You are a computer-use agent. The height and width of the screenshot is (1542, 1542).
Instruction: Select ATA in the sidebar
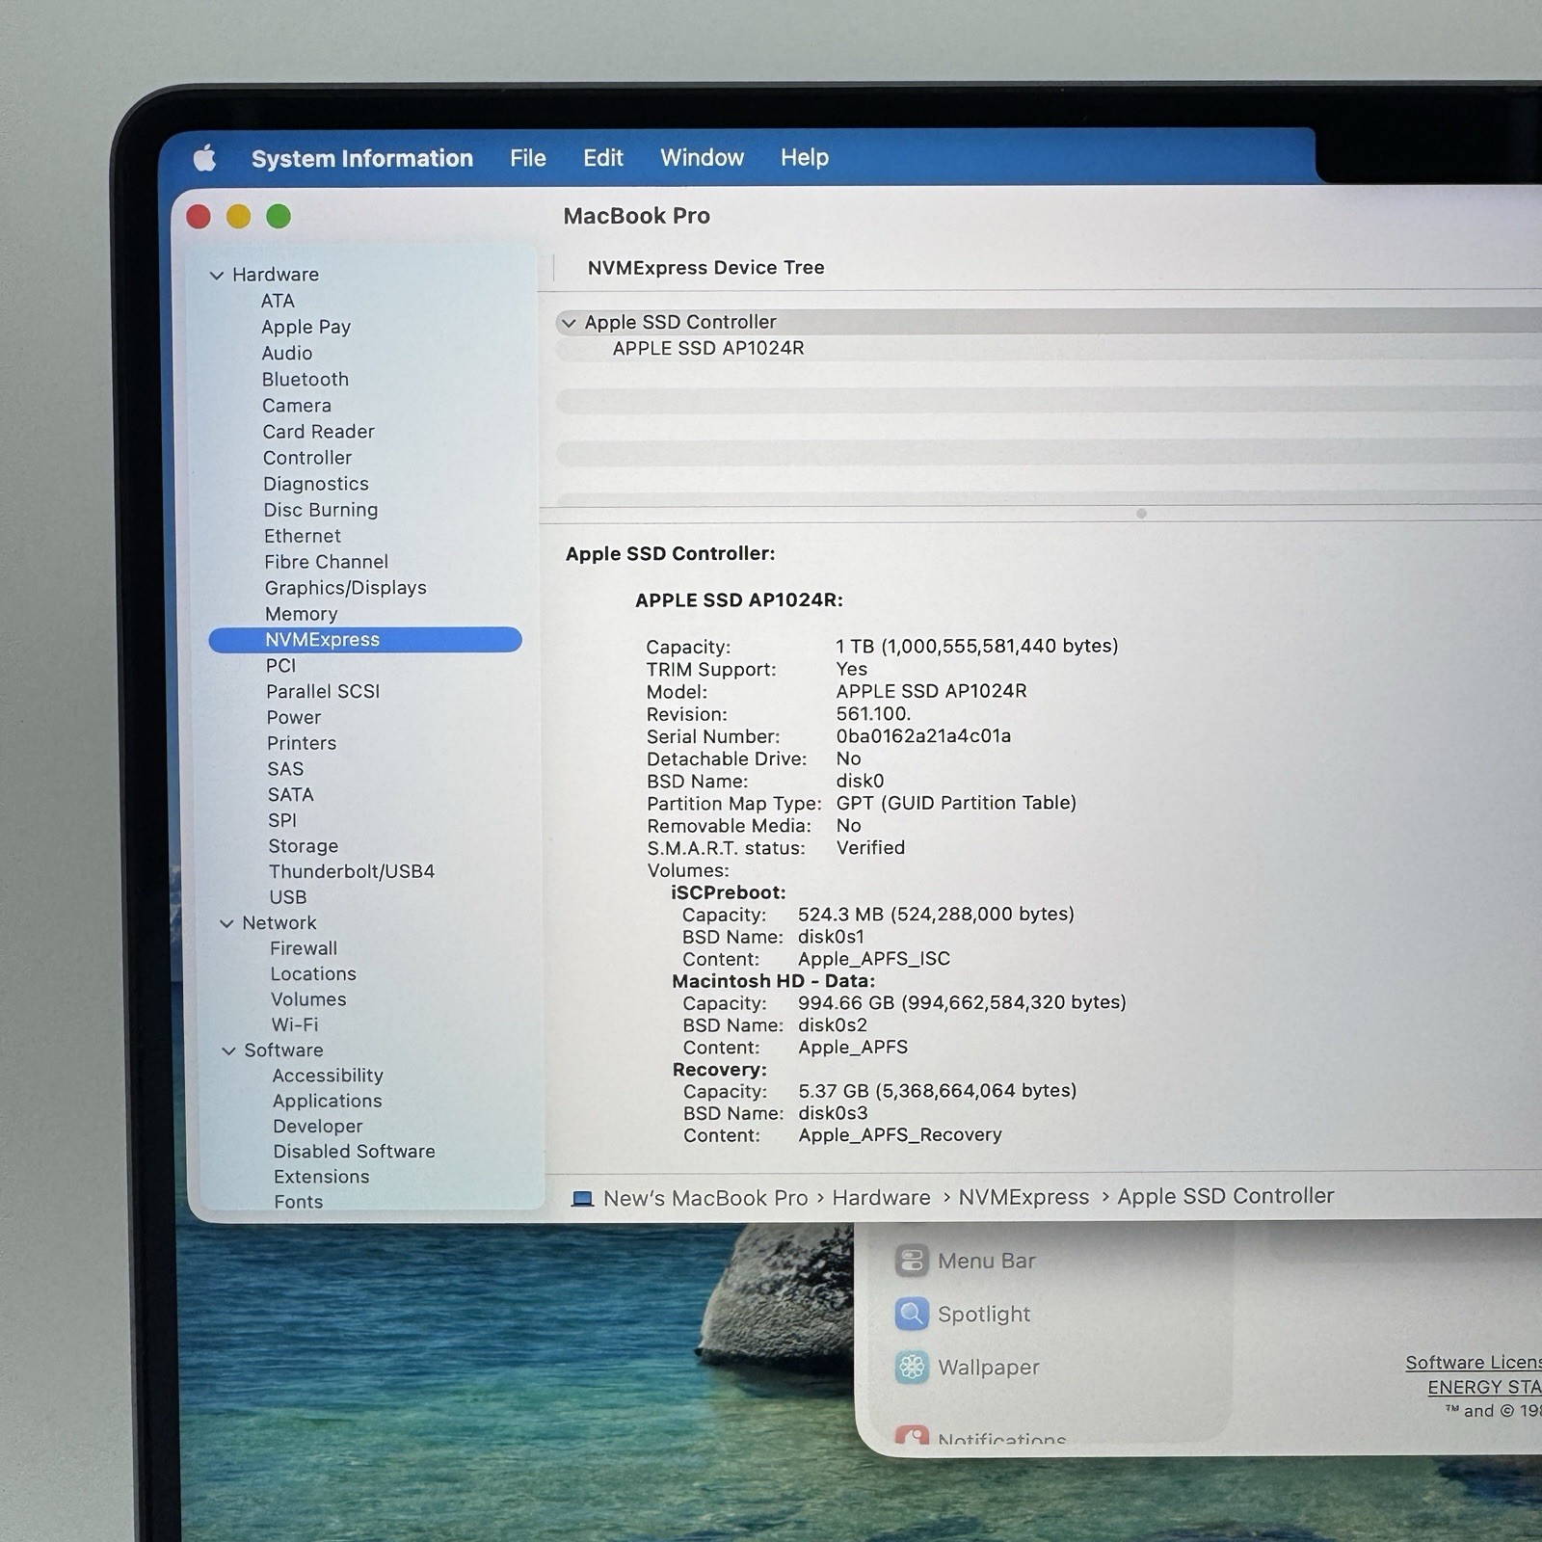click(278, 301)
